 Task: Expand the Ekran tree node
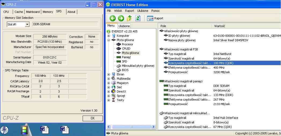[x=109, y=74]
